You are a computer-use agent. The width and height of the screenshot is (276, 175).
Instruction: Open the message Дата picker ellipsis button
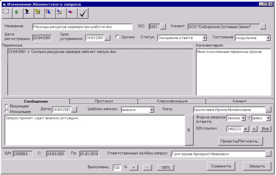(x=74, y=110)
